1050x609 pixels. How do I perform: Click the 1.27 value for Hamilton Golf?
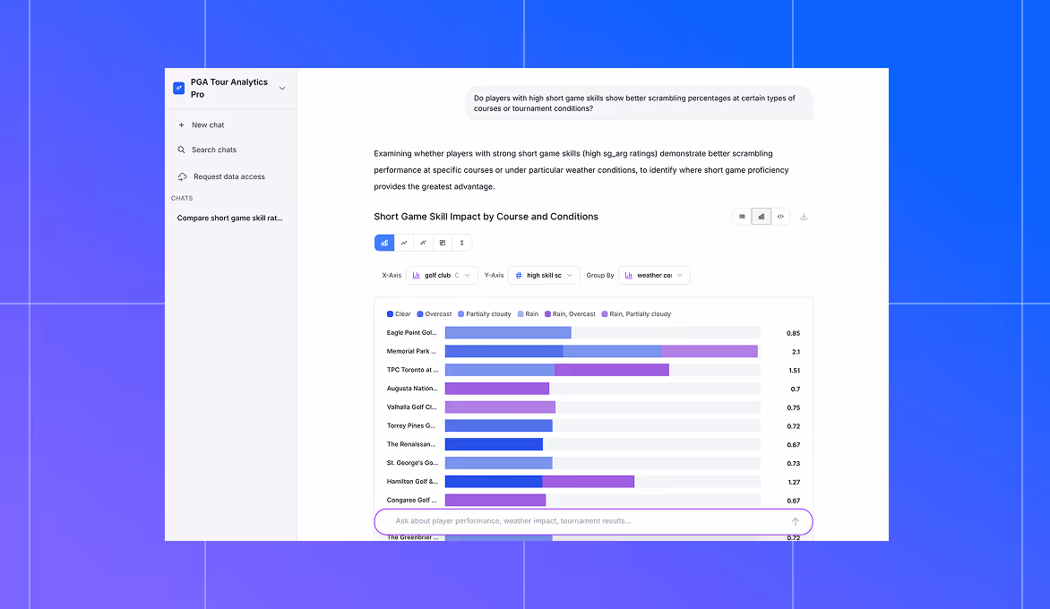(x=794, y=483)
